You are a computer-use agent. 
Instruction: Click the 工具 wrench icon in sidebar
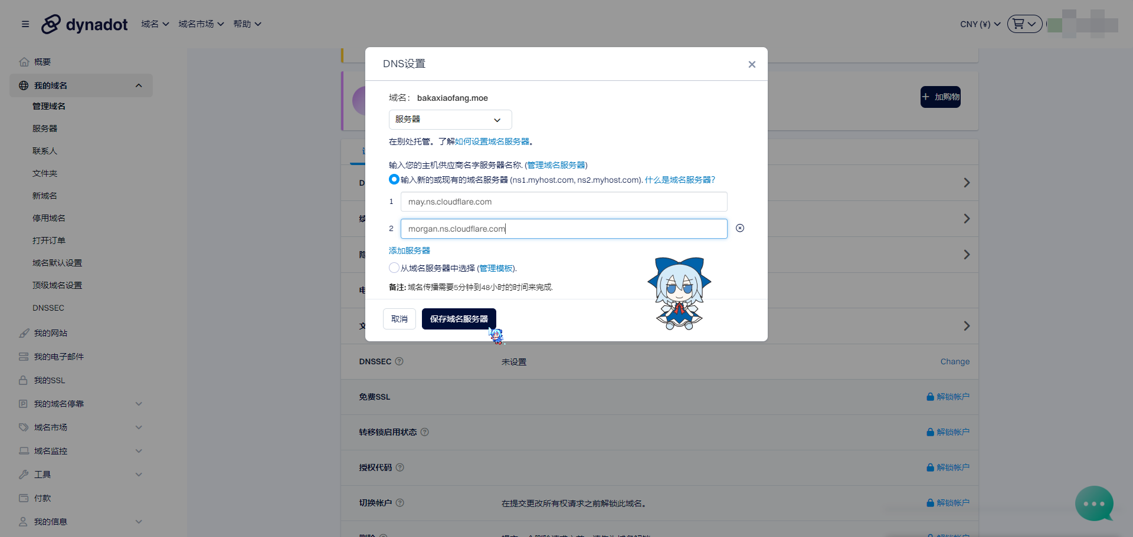24,474
